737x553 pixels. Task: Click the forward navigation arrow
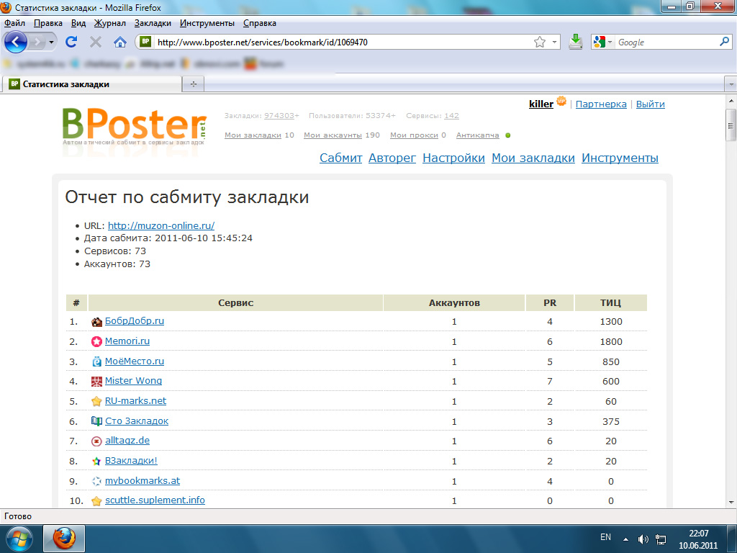(x=37, y=42)
